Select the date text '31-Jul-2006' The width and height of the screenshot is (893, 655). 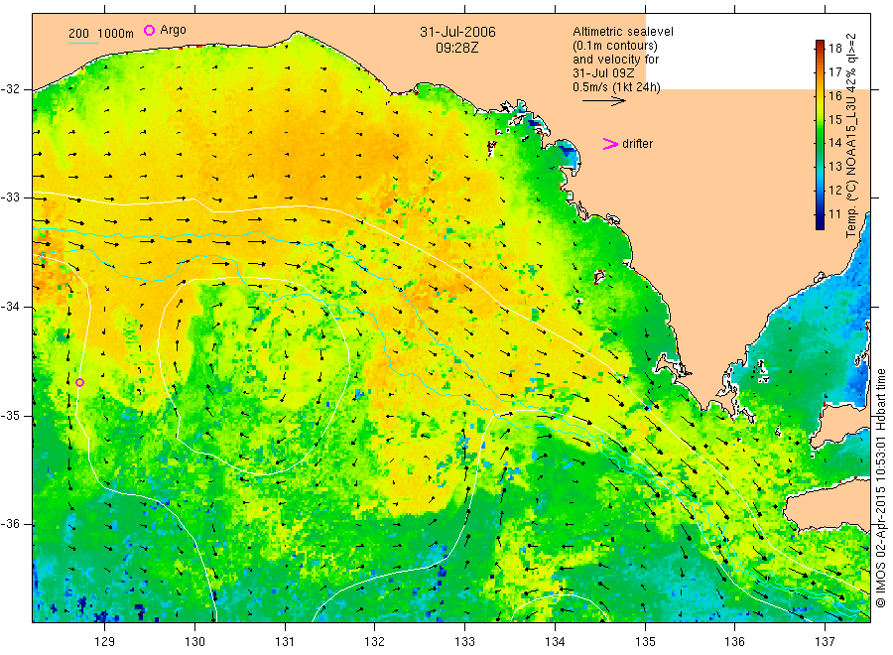[457, 32]
